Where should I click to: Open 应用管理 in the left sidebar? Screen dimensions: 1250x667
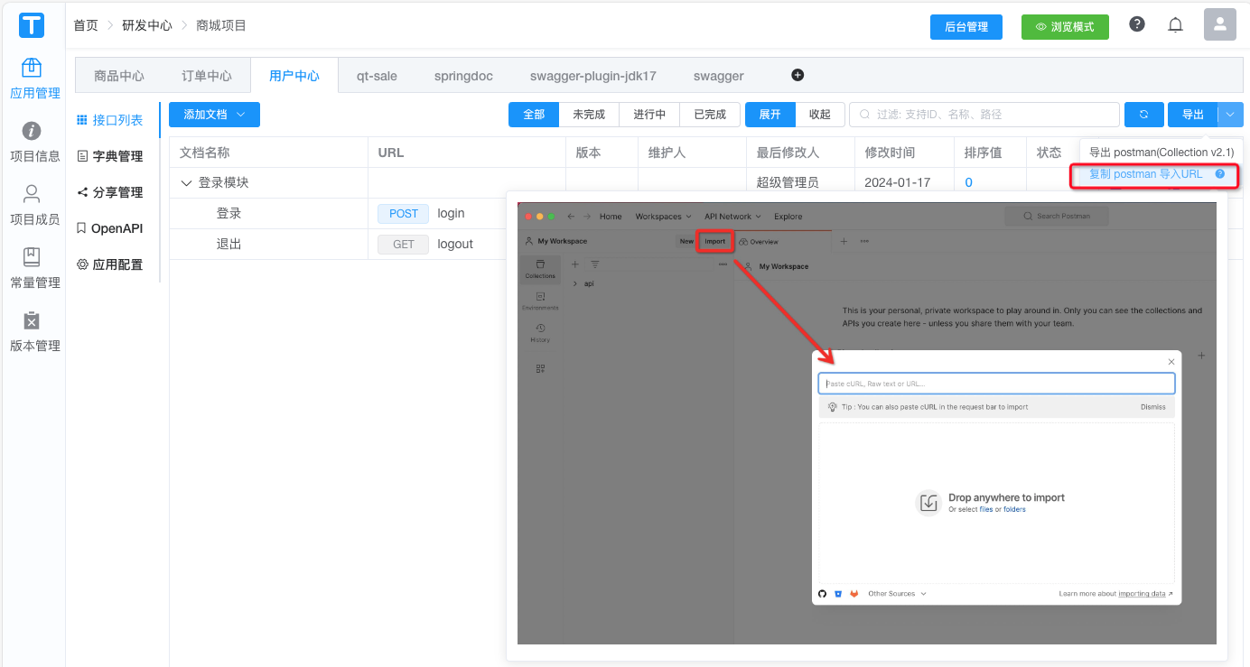tap(34, 79)
